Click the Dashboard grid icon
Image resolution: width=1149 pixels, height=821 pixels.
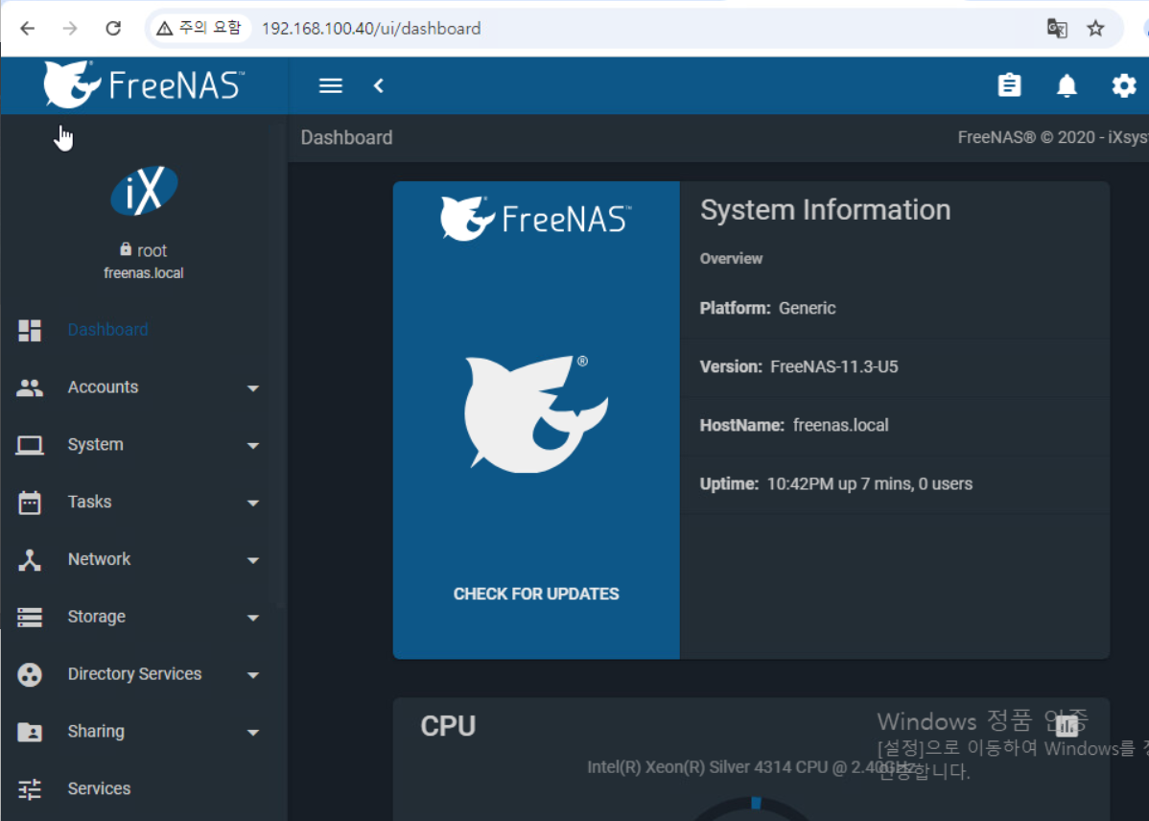[30, 330]
